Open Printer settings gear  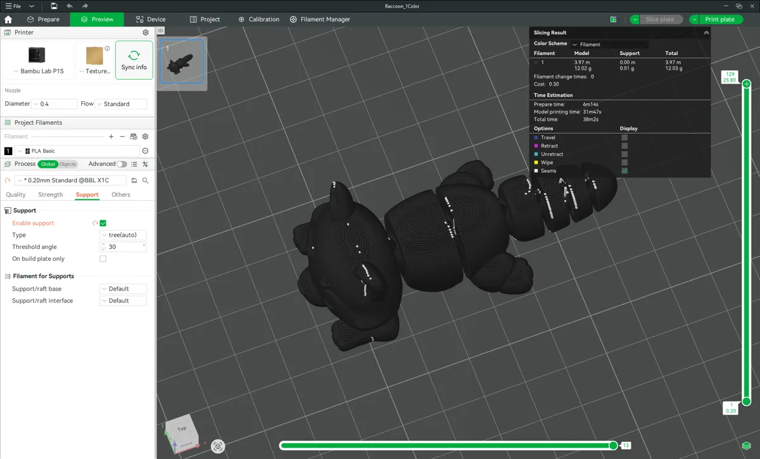[146, 32]
